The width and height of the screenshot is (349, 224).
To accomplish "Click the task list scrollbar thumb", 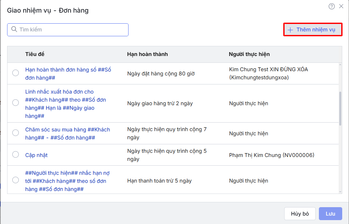I will 340,108.
